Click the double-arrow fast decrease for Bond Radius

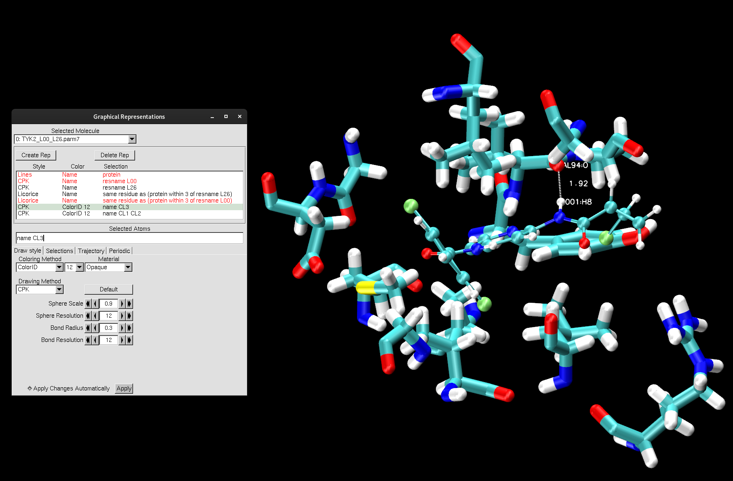[x=88, y=328]
